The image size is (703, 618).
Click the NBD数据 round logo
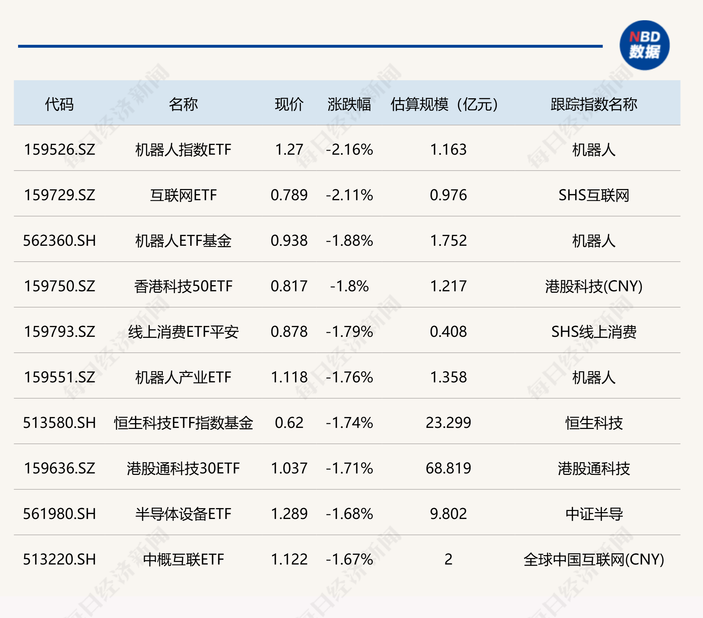click(644, 45)
